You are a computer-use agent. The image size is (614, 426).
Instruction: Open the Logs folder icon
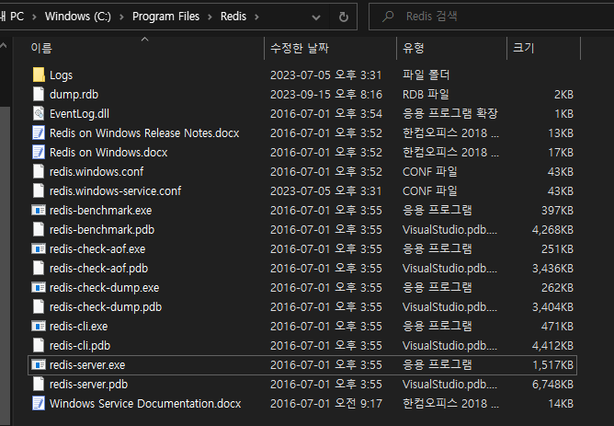point(39,75)
